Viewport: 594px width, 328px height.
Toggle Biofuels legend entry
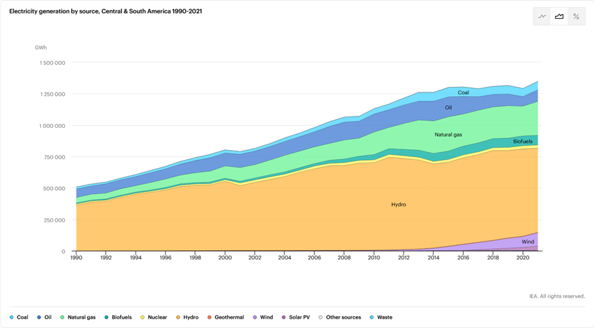[x=118, y=317]
